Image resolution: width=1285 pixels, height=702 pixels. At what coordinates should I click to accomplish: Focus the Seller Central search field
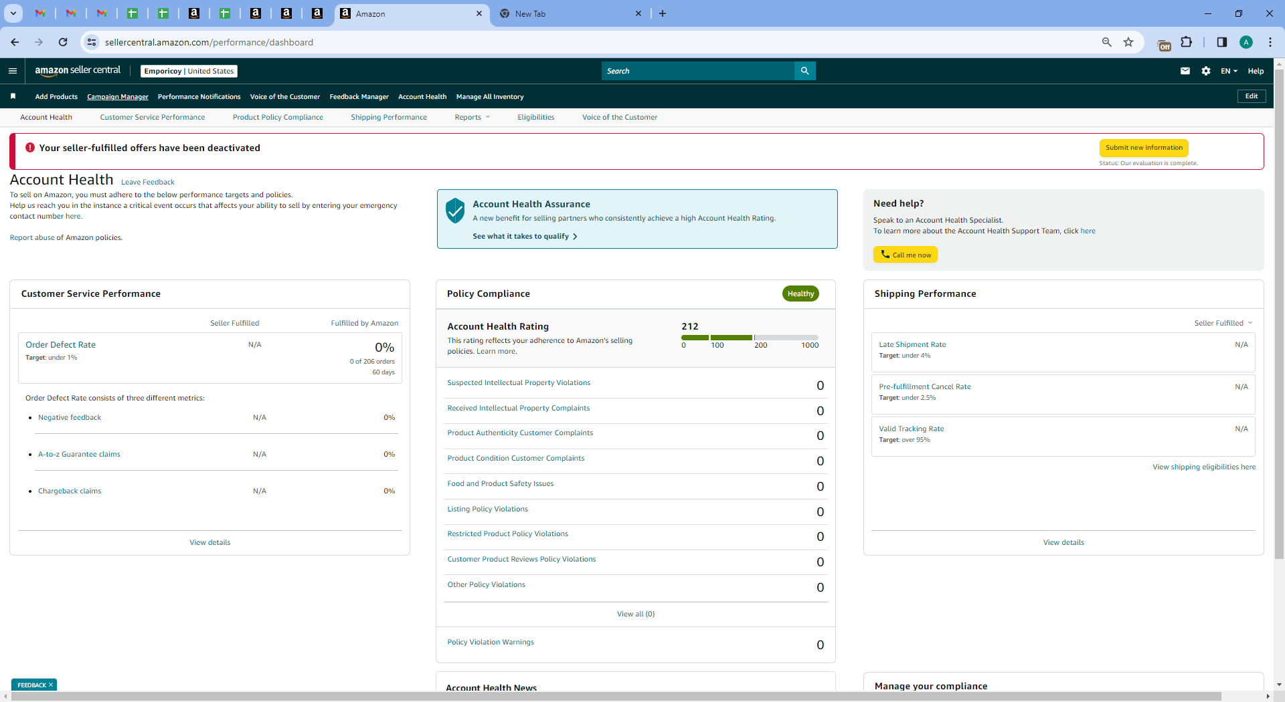pyautogui.click(x=698, y=71)
